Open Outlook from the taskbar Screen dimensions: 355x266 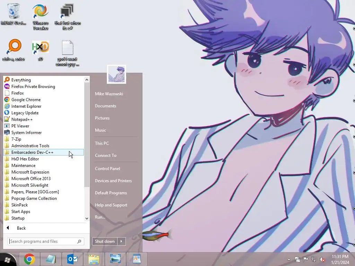(x=72, y=259)
